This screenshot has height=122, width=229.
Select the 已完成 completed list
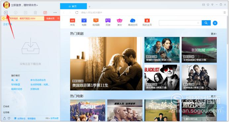(6, 106)
